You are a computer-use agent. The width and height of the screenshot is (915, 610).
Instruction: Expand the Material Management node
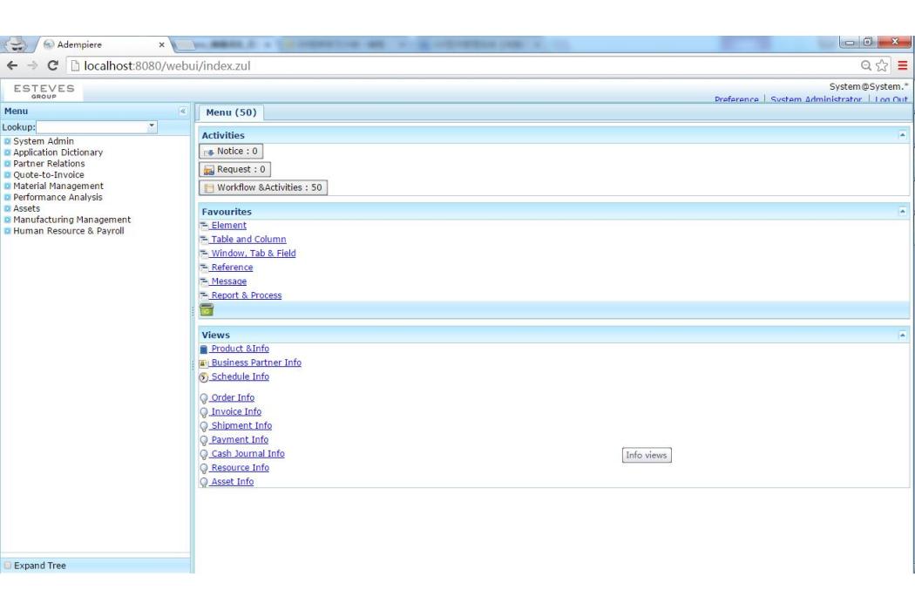pyautogui.click(x=8, y=186)
